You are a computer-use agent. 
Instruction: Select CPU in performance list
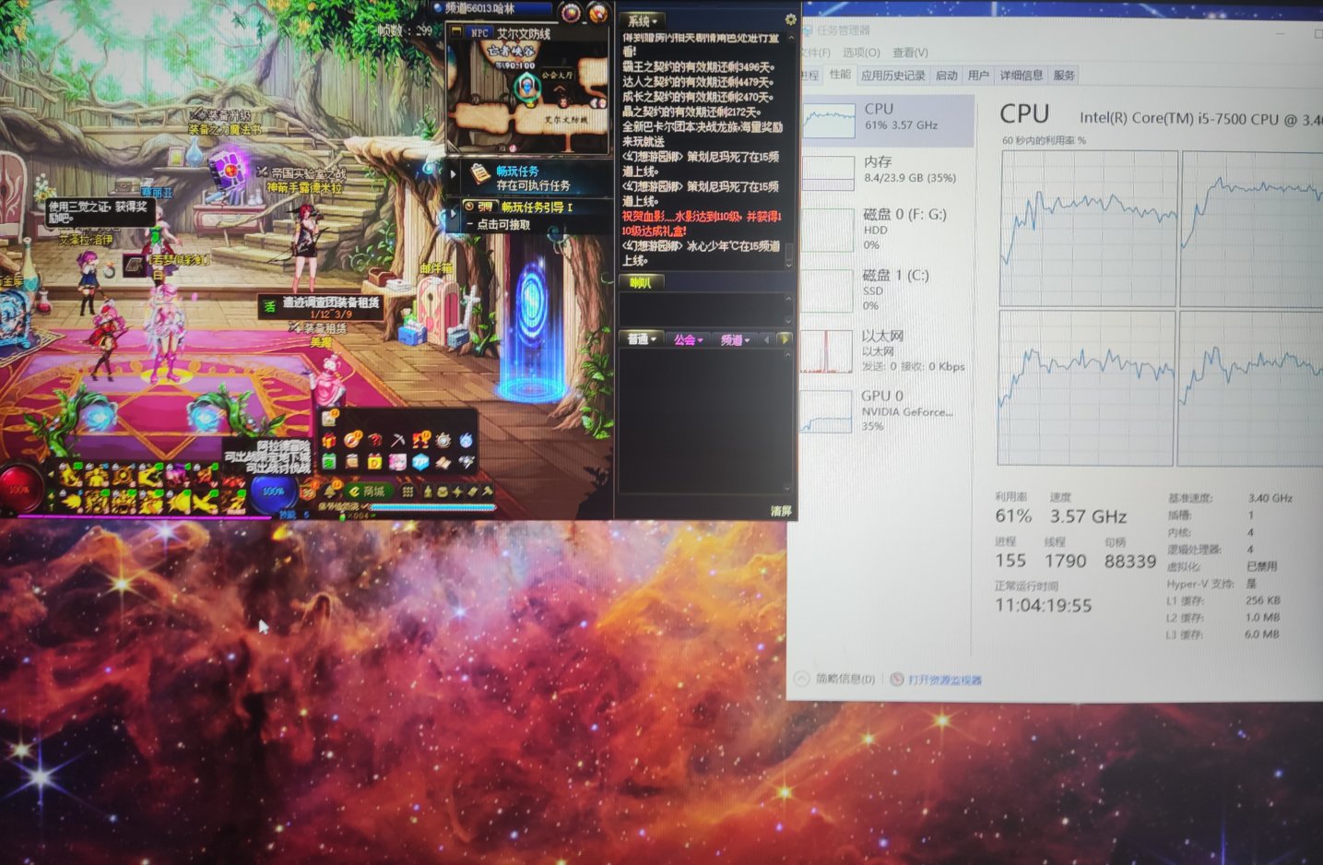(887, 120)
